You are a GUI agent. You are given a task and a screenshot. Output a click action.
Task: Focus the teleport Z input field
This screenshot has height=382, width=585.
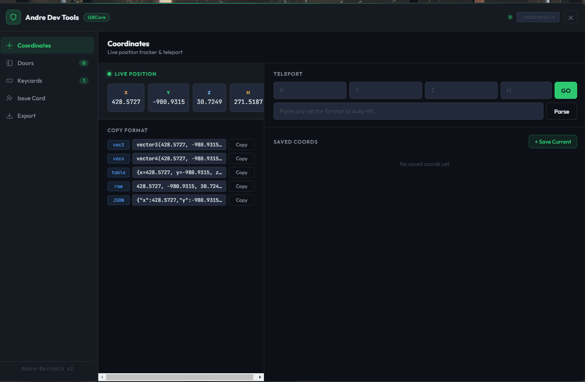[461, 91]
